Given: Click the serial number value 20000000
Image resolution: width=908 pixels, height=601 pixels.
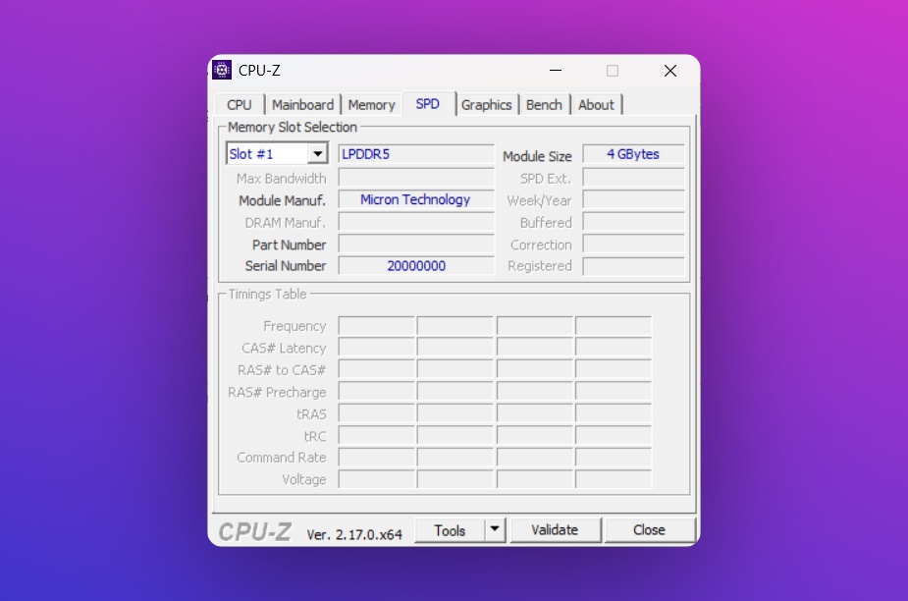Looking at the screenshot, I should click(416, 266).
